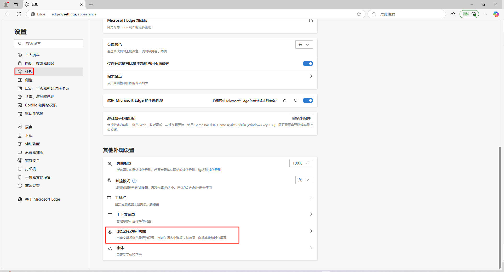
Task: Open the favorites list icon
Action: tap(453, 14)
